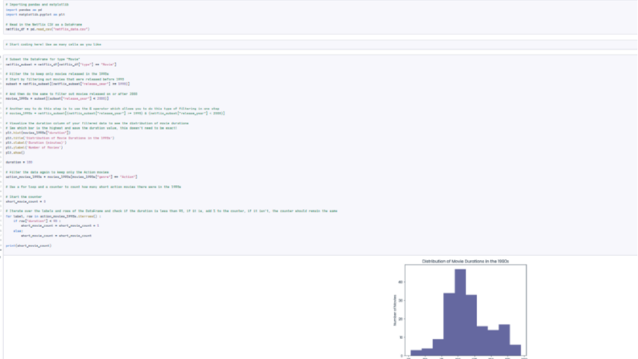Click the plt.title('Distribution of Movie Durations') line

point(60,138)
